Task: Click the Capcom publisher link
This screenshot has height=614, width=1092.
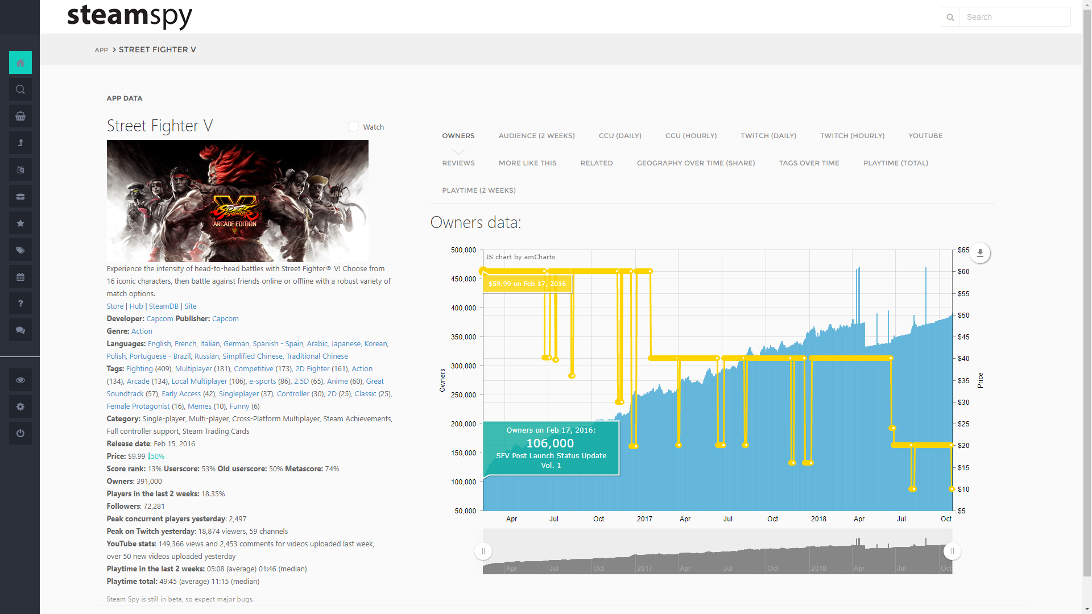Action: click(x=225, y=319)
